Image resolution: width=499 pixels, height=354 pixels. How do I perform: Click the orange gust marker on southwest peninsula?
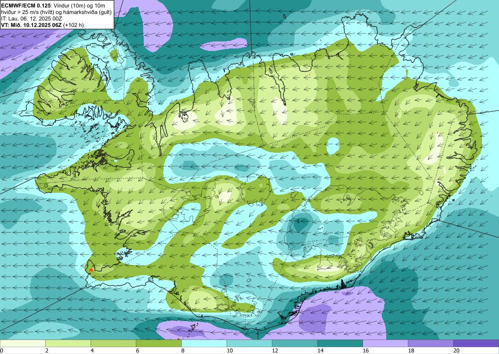point(91,270)
